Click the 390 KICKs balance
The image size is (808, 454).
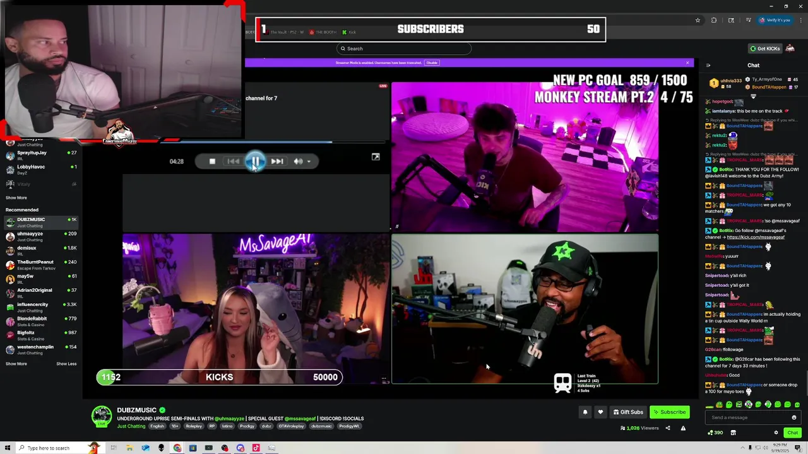[x=715, y=433]
